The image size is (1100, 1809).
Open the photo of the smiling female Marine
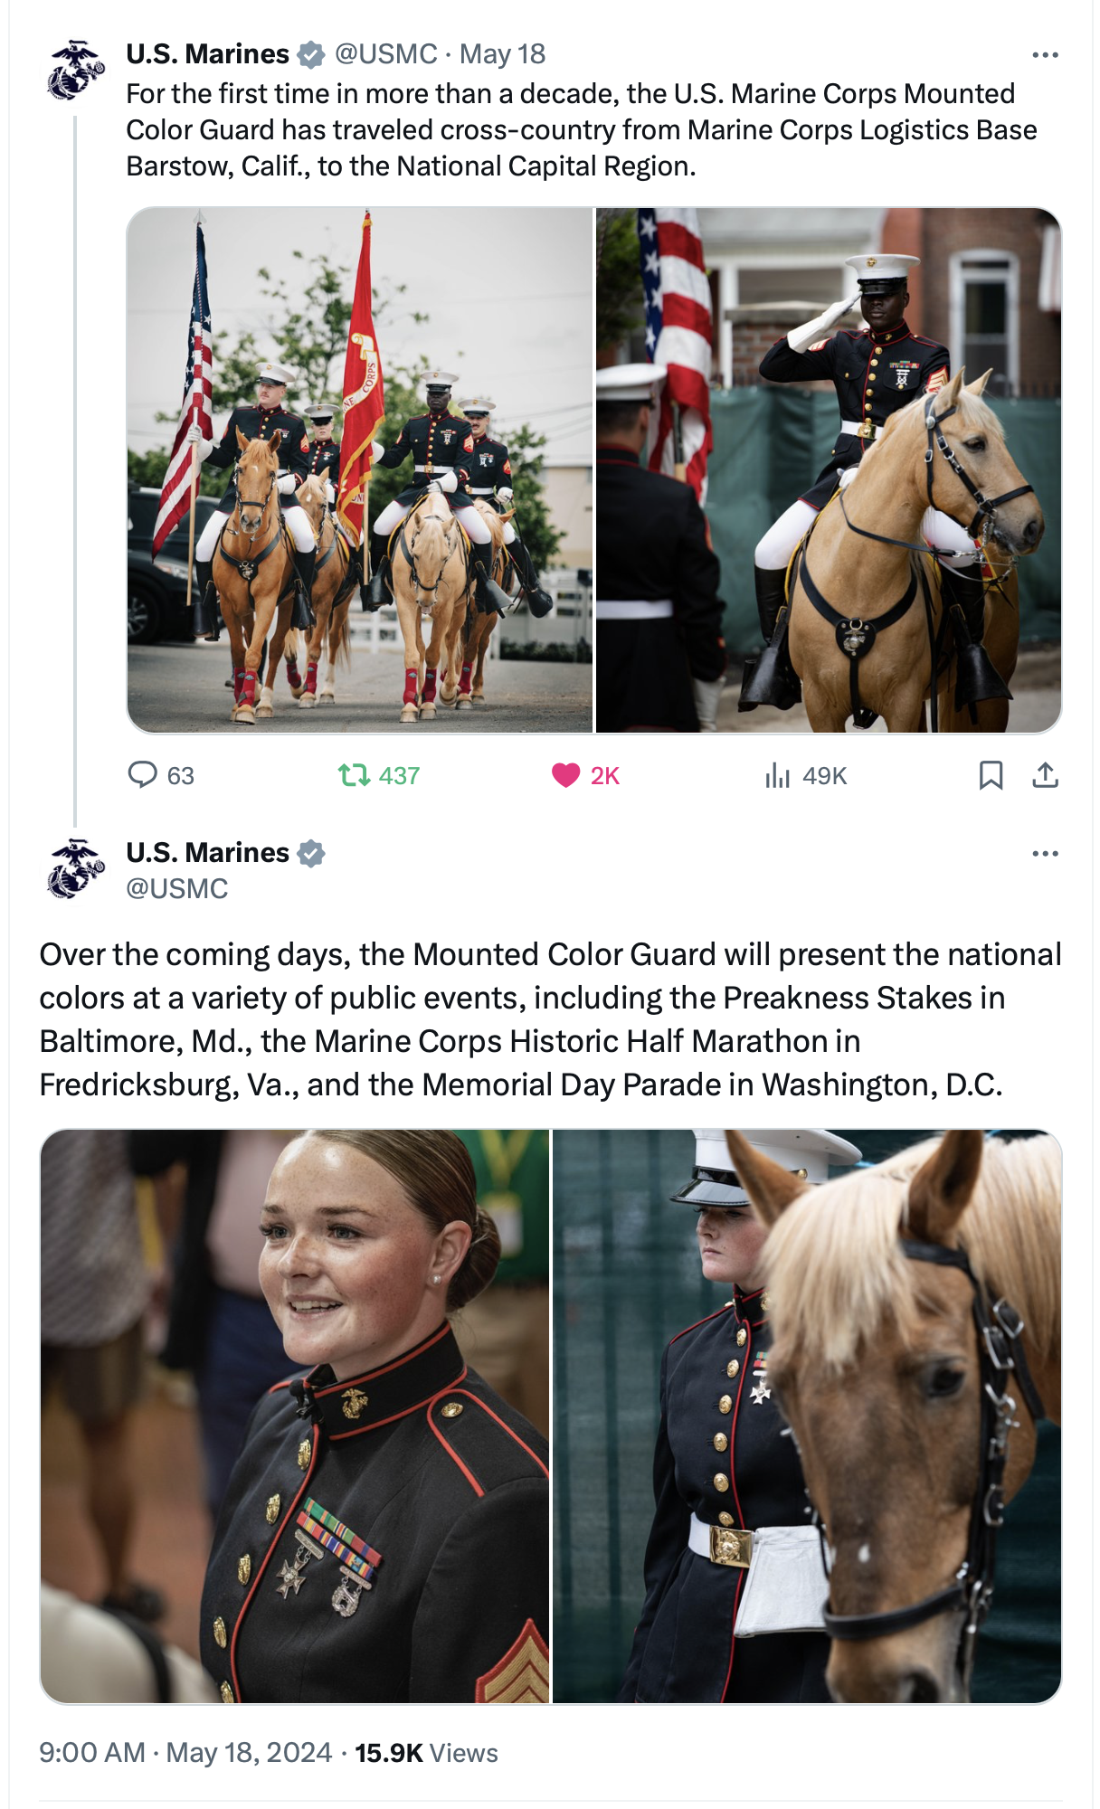(x=294, y=1416)
